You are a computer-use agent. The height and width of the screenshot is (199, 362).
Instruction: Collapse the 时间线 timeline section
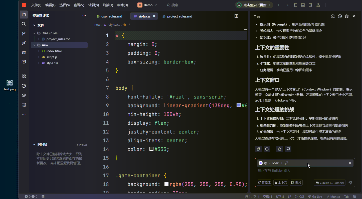tap(34, 144)
